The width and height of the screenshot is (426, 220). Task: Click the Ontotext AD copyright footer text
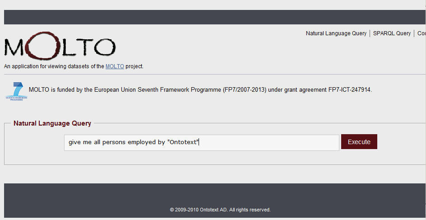click(x=220, y=210)
